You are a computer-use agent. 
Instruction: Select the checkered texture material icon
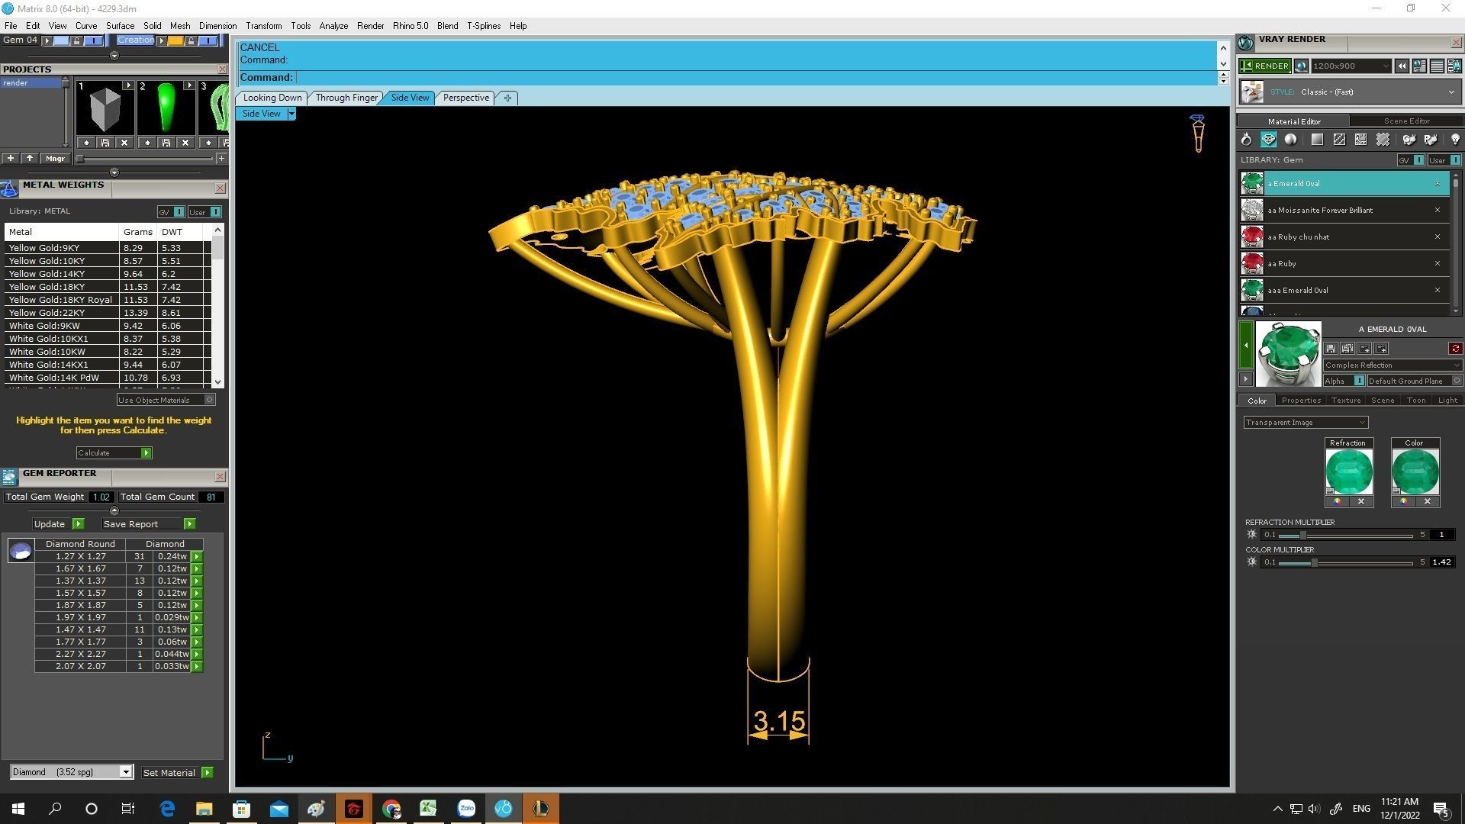[x=1339, y=140]
